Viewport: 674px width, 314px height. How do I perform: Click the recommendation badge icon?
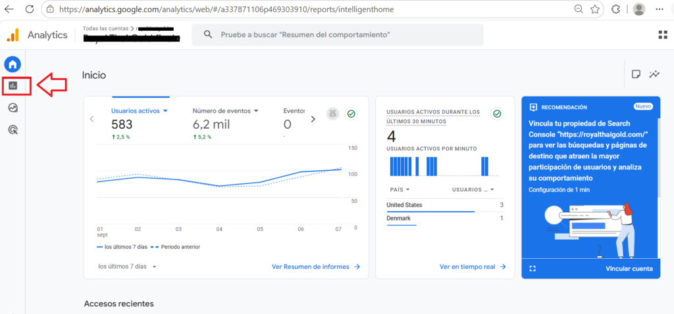pos(533,107)
